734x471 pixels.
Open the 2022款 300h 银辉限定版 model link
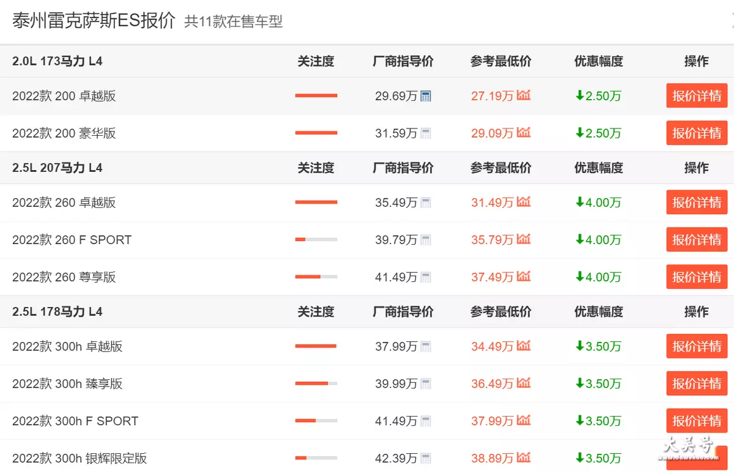click(x=80, y=458)
